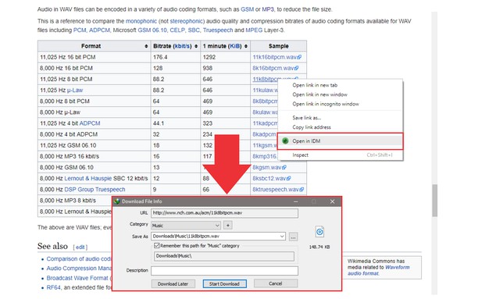This screenshot has height=299, width=478.
Task: Click the IDM icon in Download File Info title bar
Action: pyautogui.click(x=117, y=201)
